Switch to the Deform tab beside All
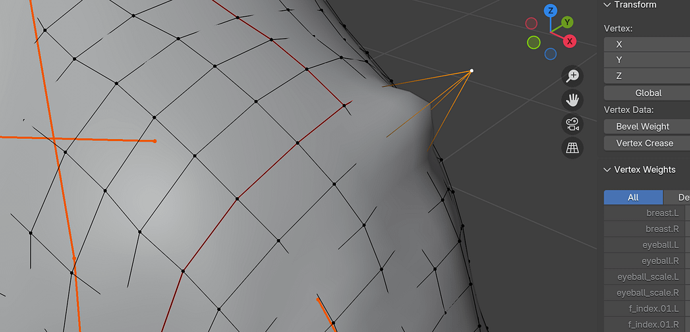The image size is (690, 332). point(678,197)
